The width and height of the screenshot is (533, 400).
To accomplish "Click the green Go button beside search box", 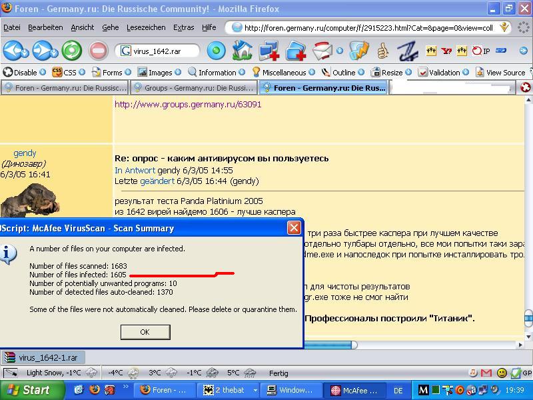I will (x=216, y=51).
